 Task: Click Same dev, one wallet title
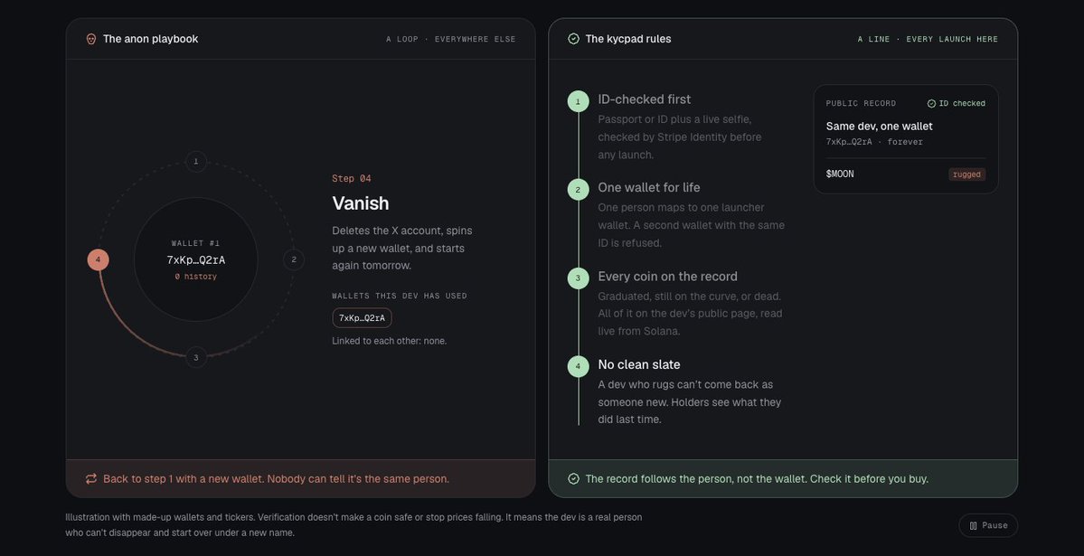(x=880, y=126)
